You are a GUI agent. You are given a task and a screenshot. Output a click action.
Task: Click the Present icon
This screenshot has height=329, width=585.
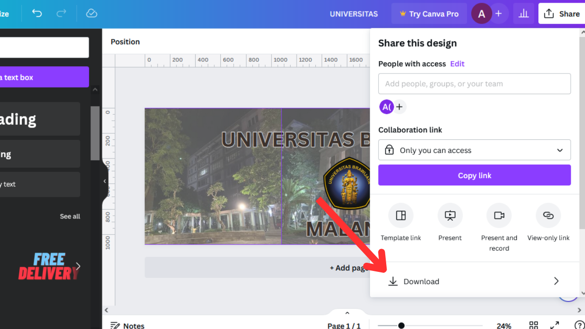click(x=450, y=215)
